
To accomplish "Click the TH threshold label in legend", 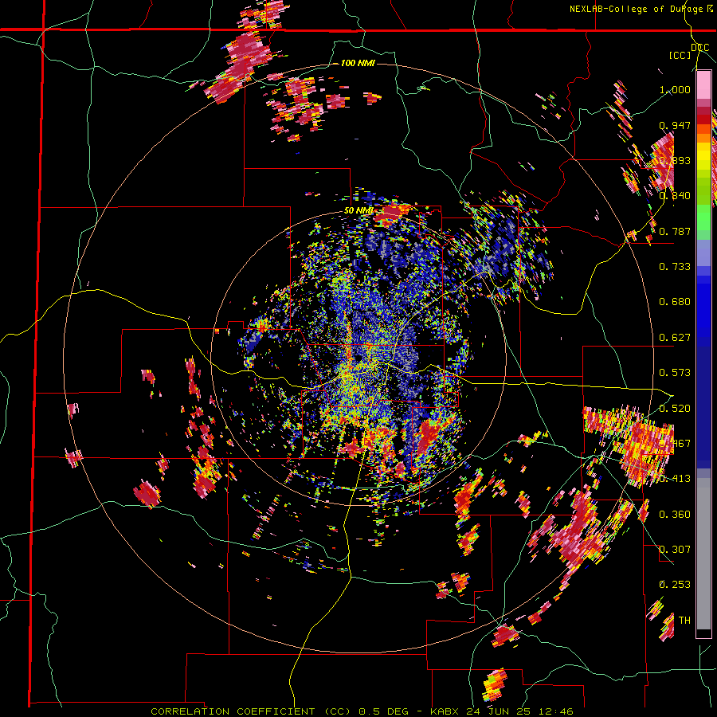I will [x=684, y=621].
